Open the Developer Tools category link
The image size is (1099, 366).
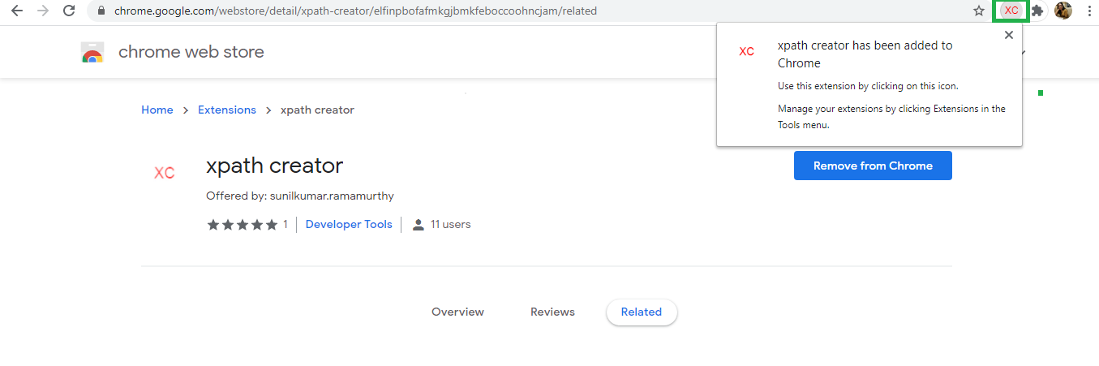pyautogui.click(x=349, y=224)
